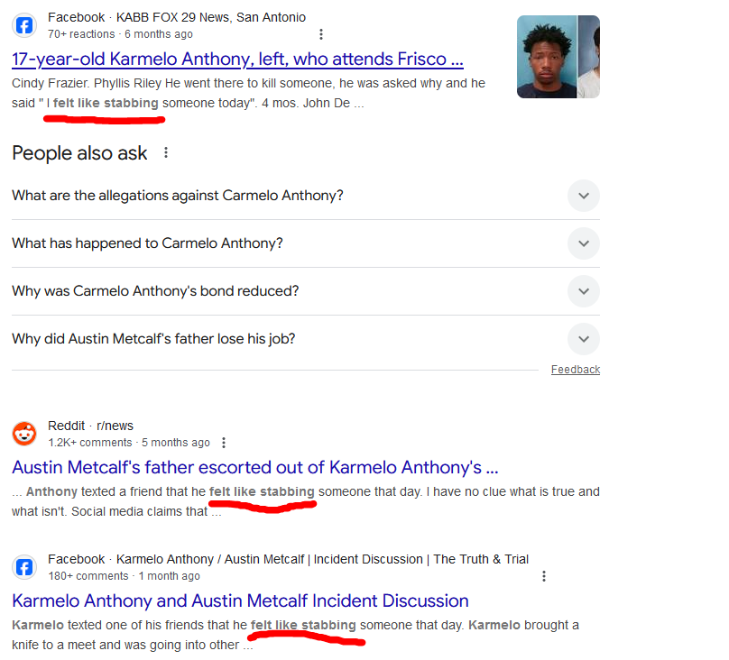The image size is (729, 660).
Task: Click 'Reddit · r/news' source text
Action: (90, 426)
